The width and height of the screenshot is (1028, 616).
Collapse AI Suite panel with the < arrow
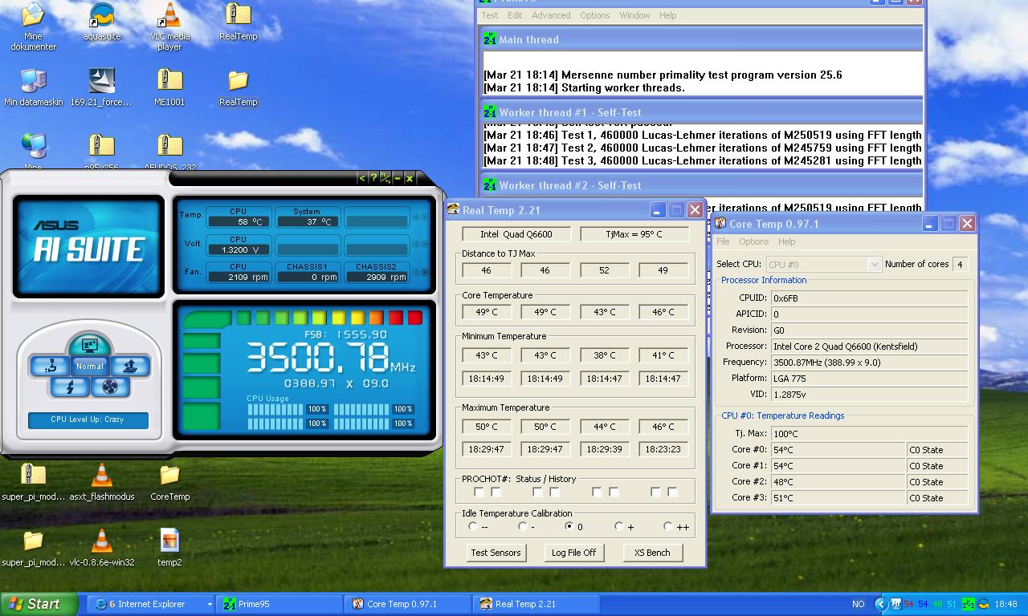(361, 178)
